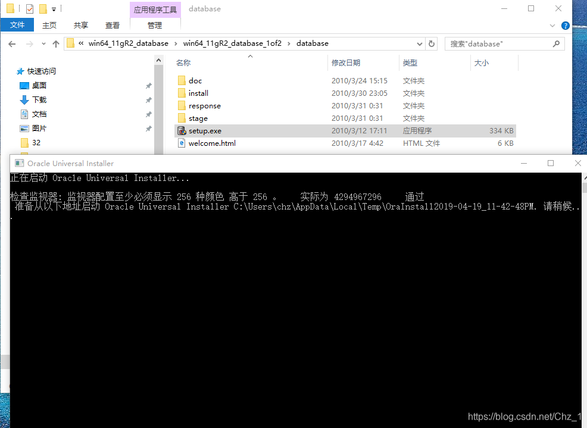Expand the ribbon with the chevron
587x428 pixels.
click(x=552, y=26)
